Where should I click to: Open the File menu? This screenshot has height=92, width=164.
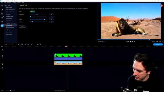2,3
